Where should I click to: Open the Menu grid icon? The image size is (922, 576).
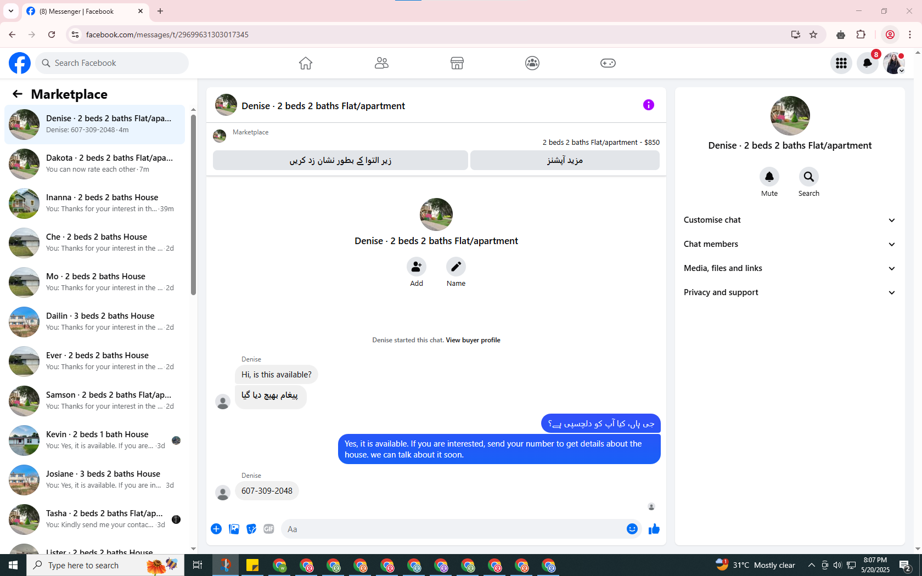point(841,63)
